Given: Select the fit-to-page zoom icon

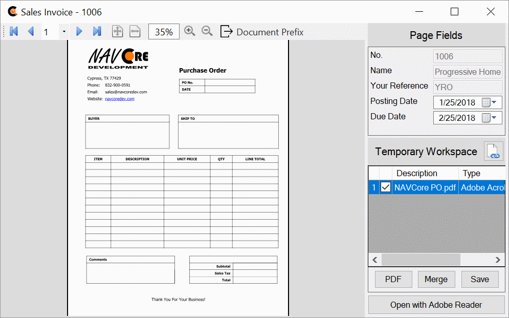Looking at the screenshot, I should (x=117, y=31).
